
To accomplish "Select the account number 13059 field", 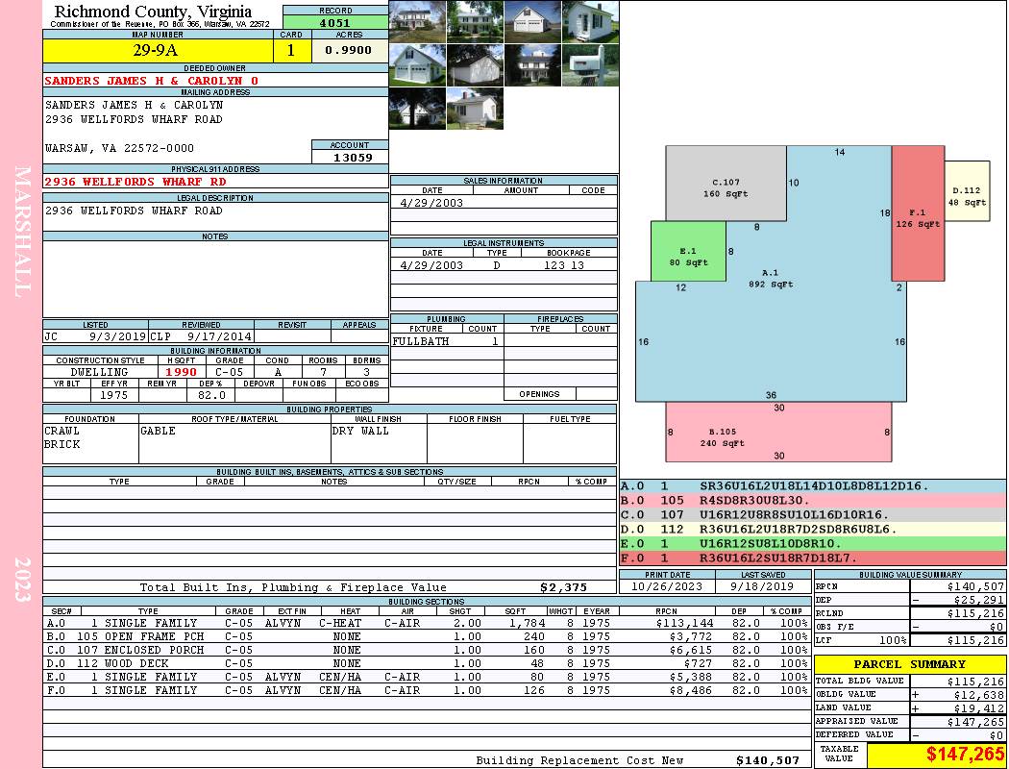I will click(351, 157).
